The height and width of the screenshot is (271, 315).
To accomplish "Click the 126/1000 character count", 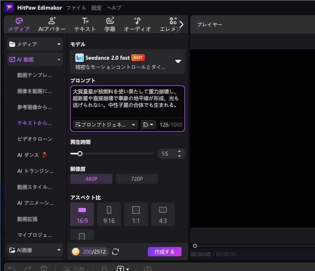I will (171, 125).
